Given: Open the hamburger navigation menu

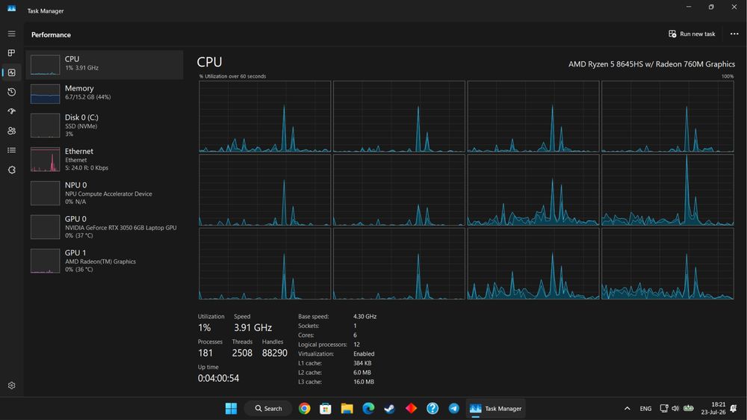Looking at the screenshot, I should tap(11, 34).
